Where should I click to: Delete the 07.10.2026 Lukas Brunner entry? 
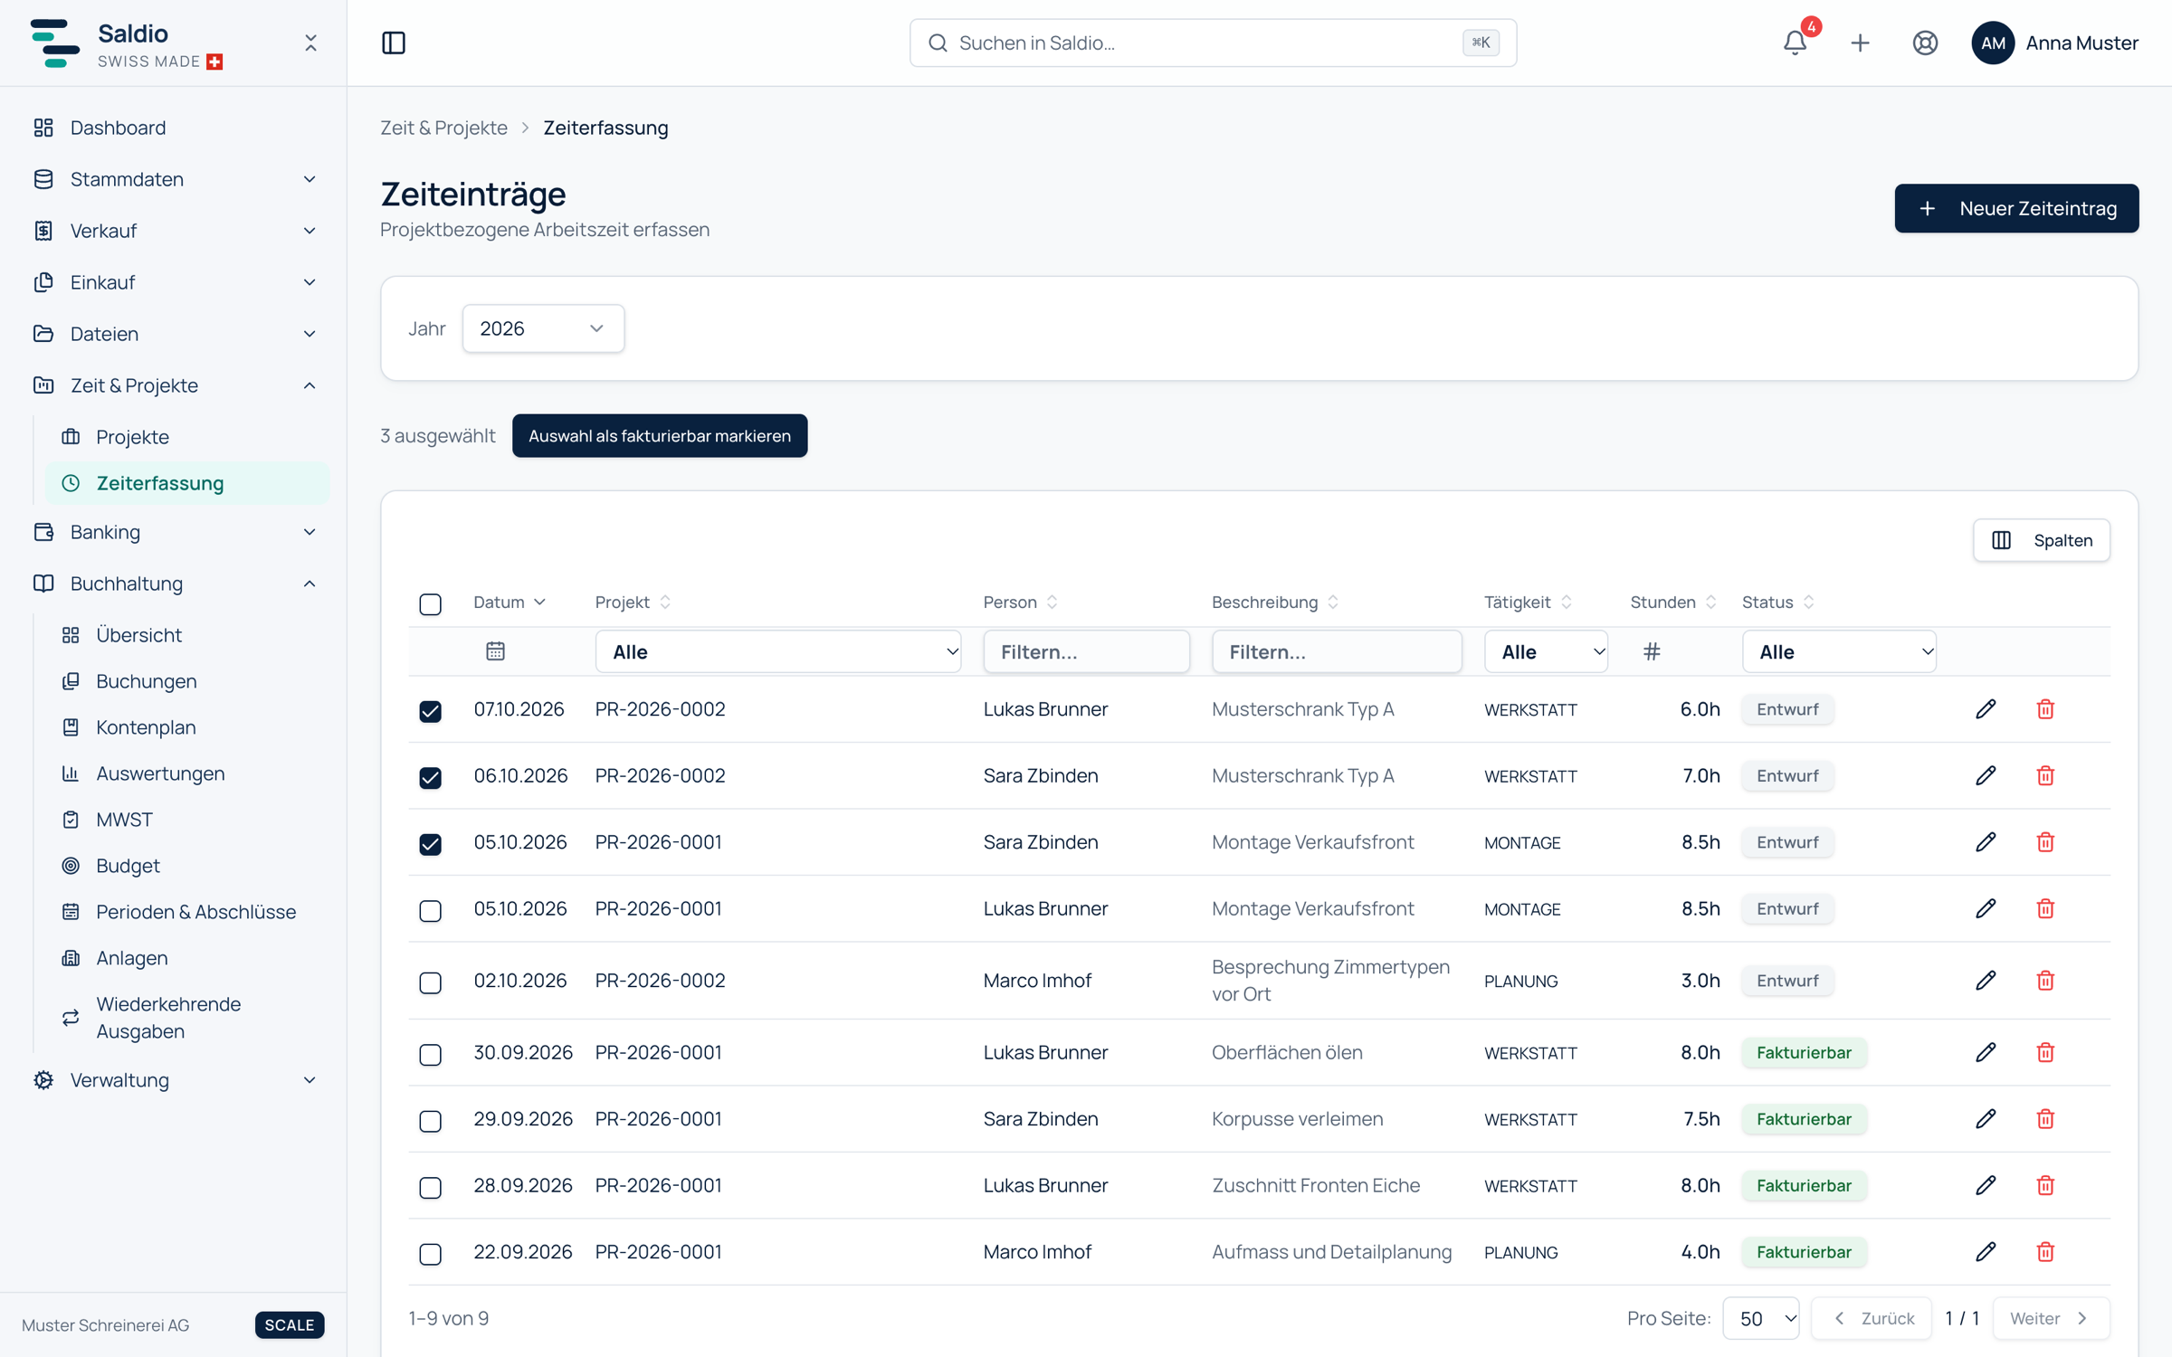[x=2045, y=709]
